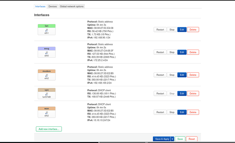Restart the lan interface
The height and width of the screenshot is (143, 235).
(x=160, y=30)
